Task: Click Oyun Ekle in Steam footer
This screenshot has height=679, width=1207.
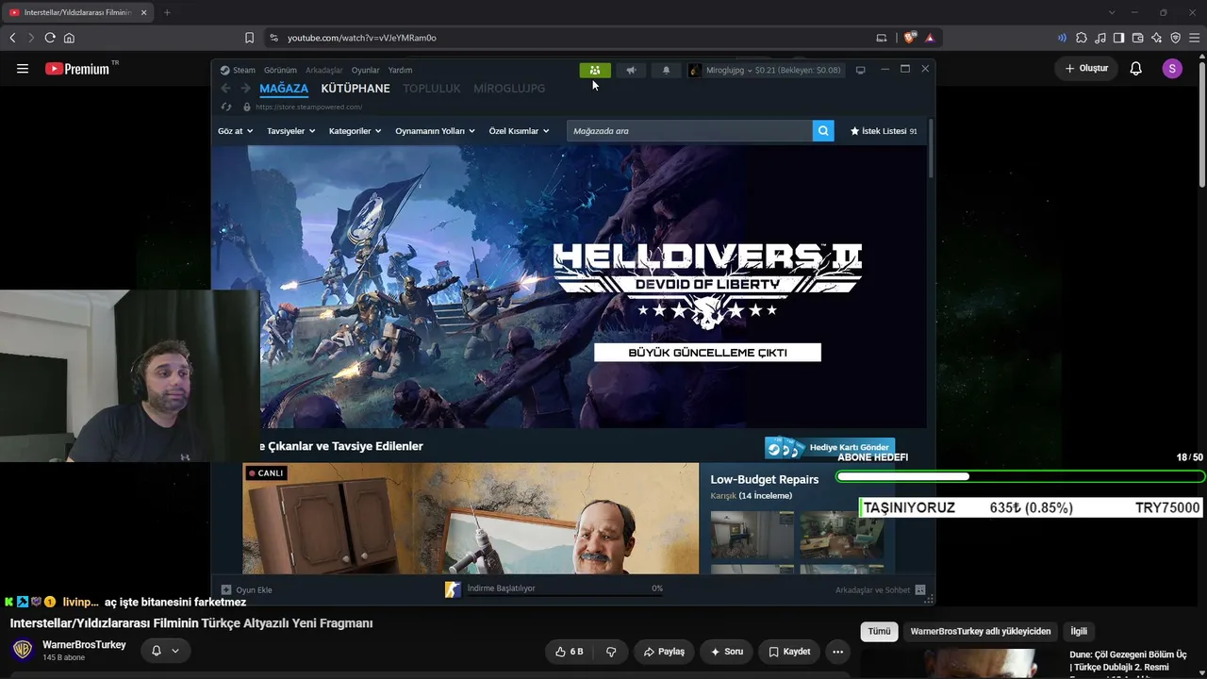Action: (247, 589)
